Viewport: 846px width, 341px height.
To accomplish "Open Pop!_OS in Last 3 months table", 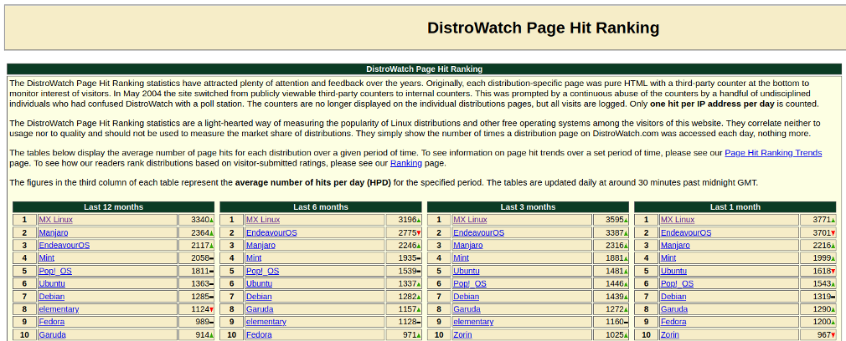I will click(470, 283).
